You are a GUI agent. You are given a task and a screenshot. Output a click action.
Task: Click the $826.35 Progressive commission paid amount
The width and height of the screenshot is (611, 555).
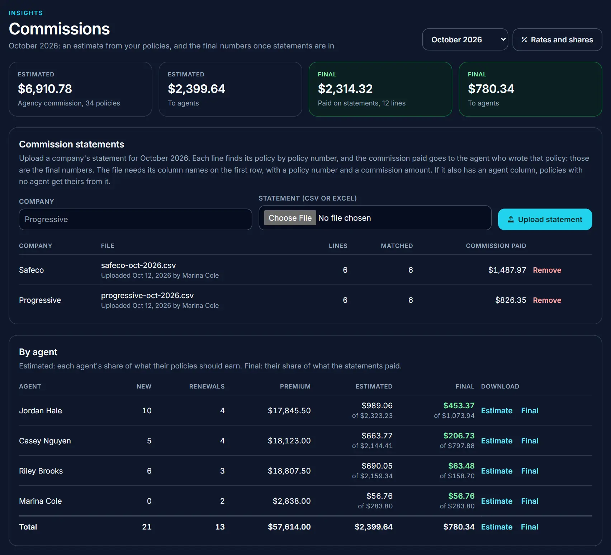pyautogui.click(x=511, y=300)
